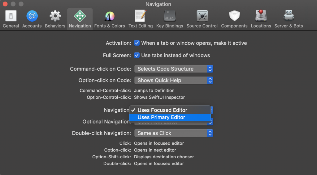The image size is (317, 175).
Task: Open the General preferences pane
Action: point(11,19)
